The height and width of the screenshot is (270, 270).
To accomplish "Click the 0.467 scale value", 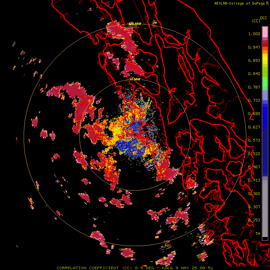I will [254, 167].
